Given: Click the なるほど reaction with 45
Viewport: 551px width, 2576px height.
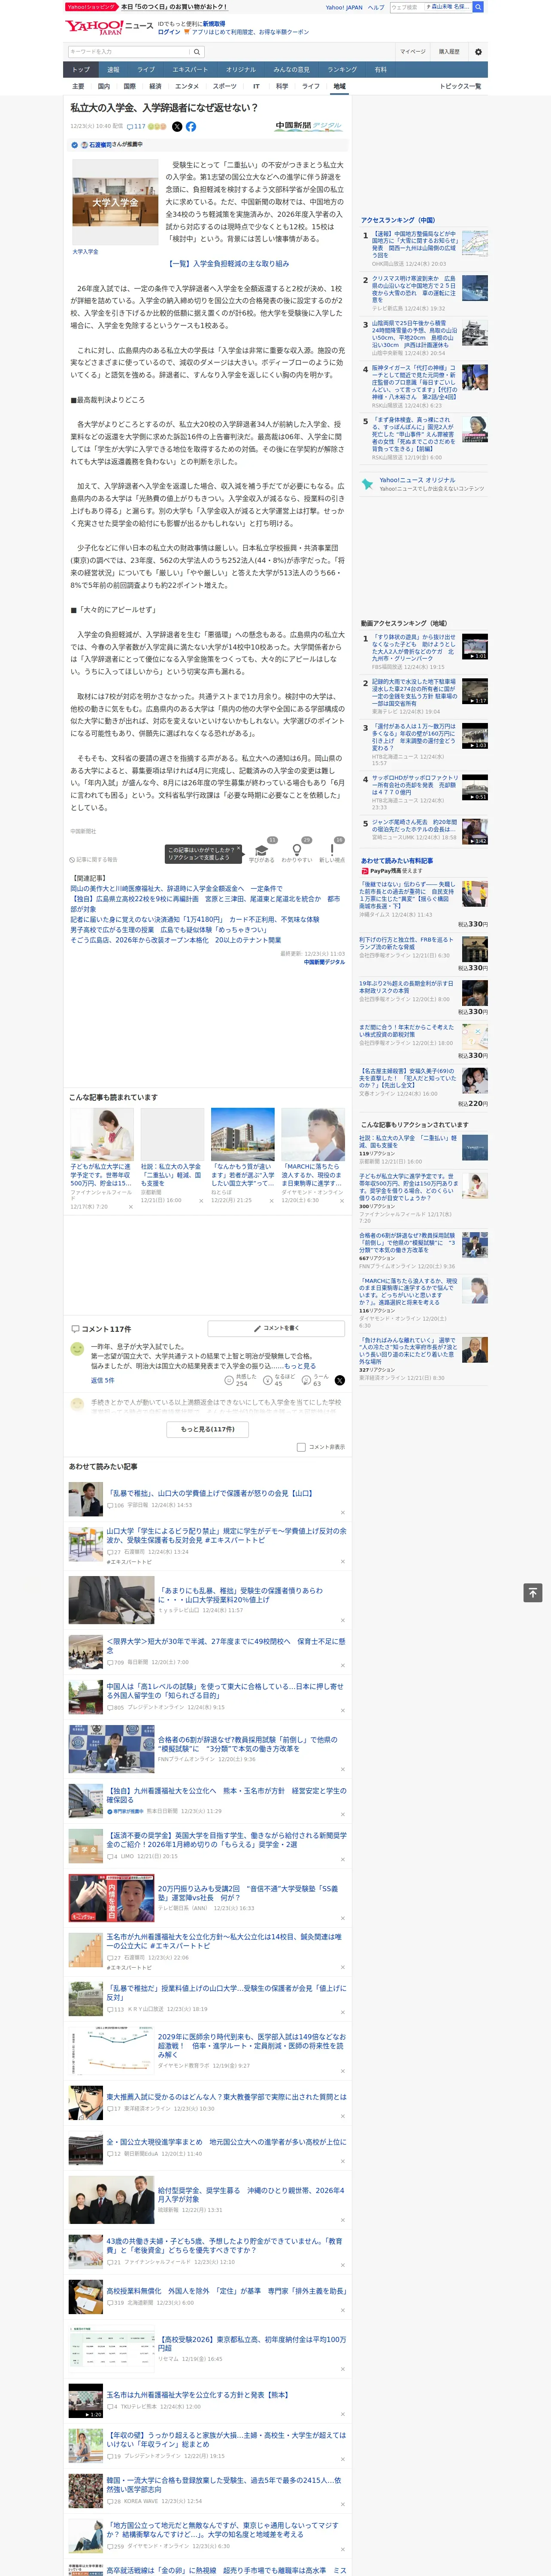Looking at the screenshot, I should 279,1379.
